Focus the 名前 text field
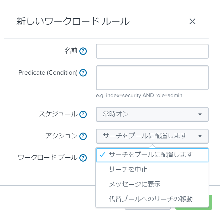Image resolution: width=220 pixels, height=218 pixels. coord(152,51)
